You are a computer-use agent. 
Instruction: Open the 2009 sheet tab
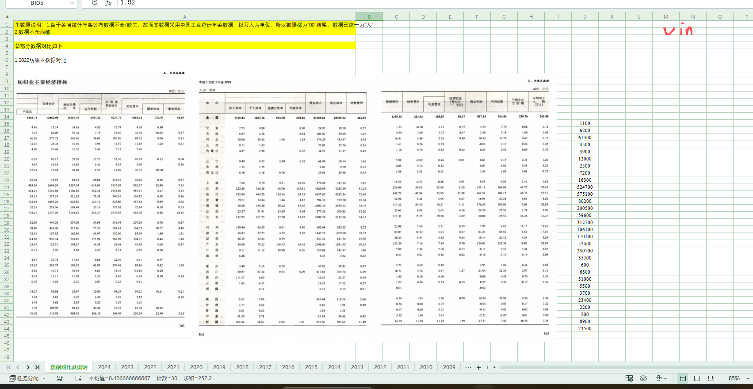[449, 367]
